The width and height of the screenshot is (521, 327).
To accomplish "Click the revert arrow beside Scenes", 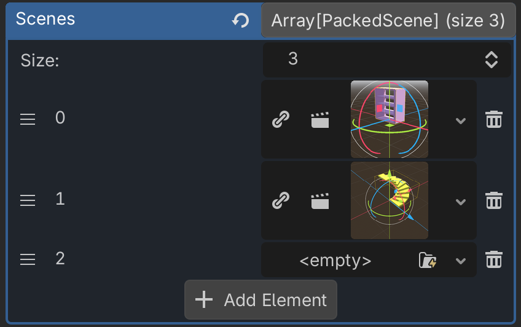I will point(240,20).
